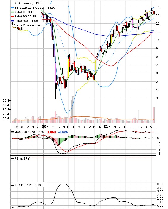Viewport: 168px width, 209px height.
Task: Click the black MACD legend swatch
Action: click(12, 132)
